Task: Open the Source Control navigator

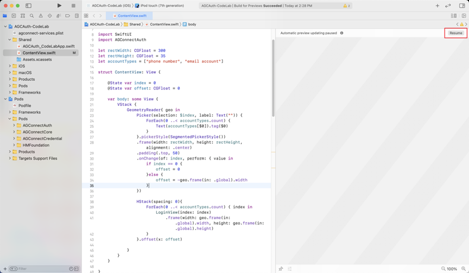Action: coord(14,16)
